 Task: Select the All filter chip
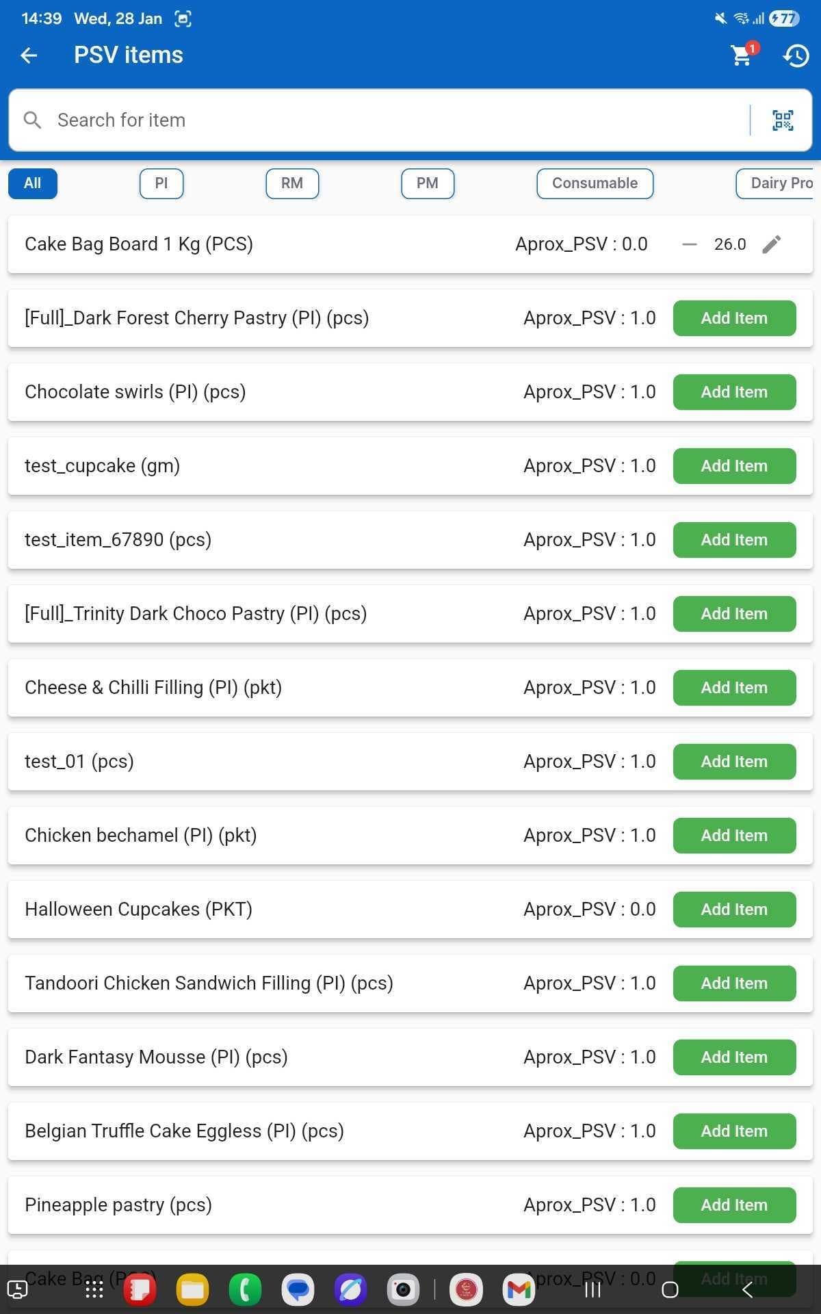pyautogui.click(x=31, y=183)
